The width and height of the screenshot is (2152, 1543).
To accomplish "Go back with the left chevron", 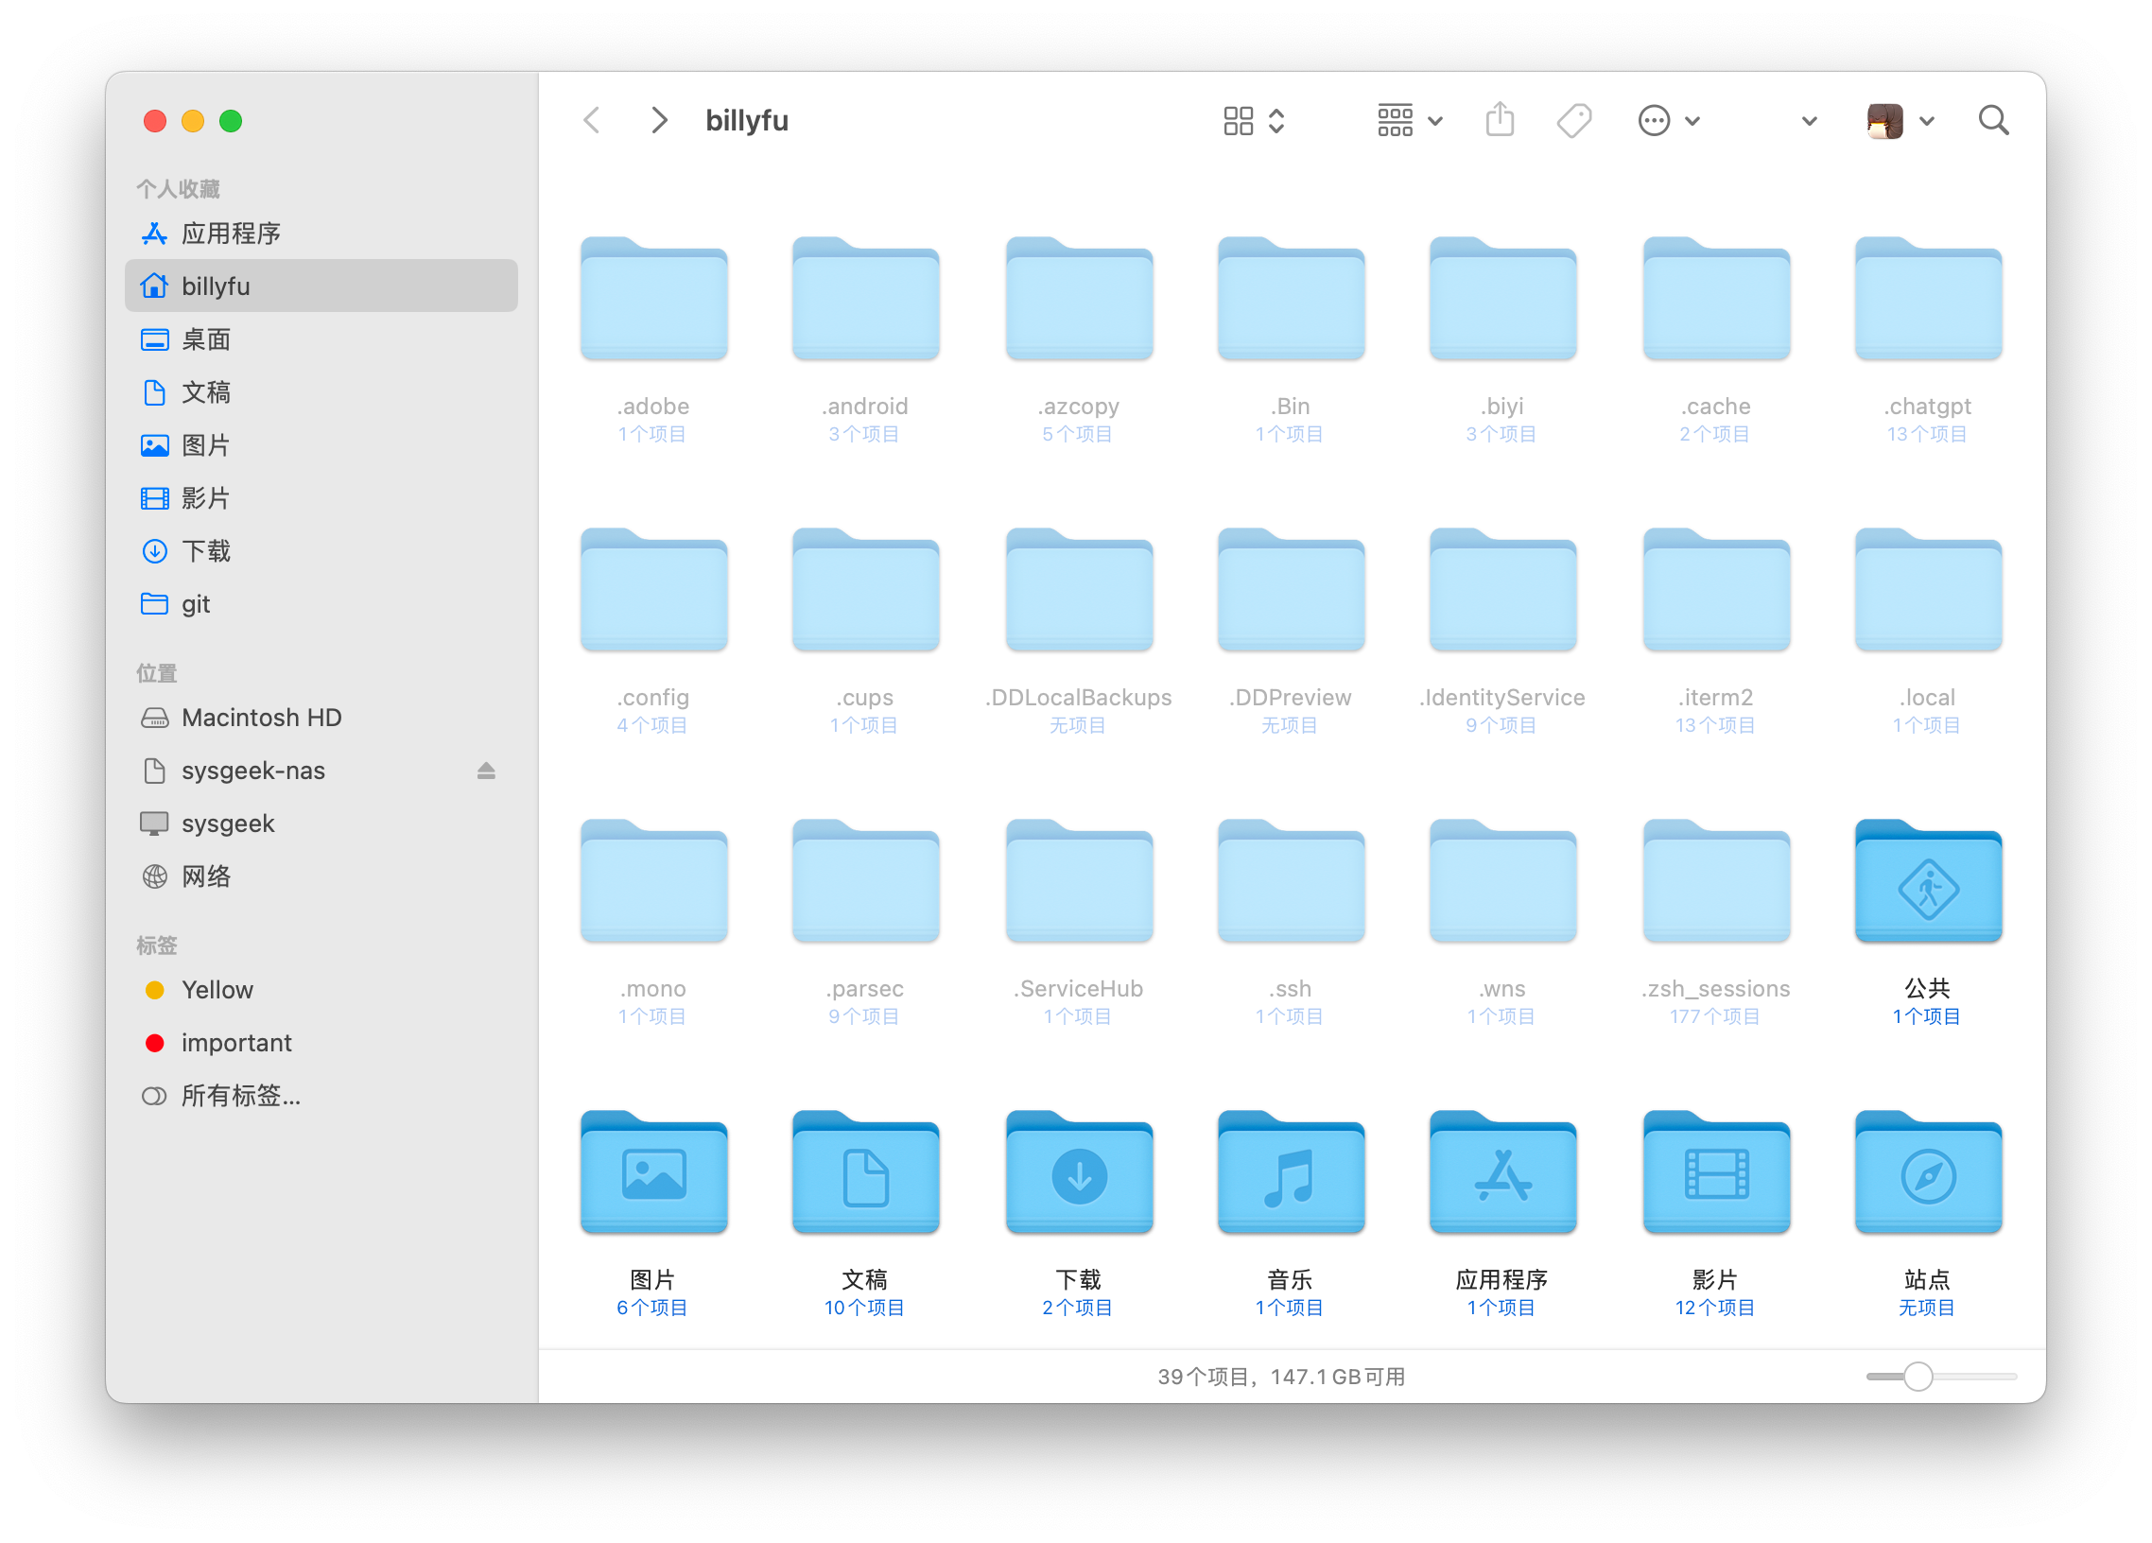I will (592, 120).
